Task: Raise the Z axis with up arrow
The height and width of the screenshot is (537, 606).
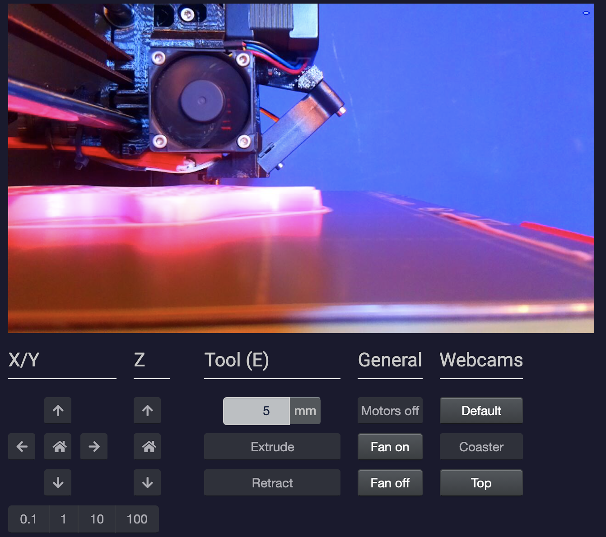Action: 147,410
